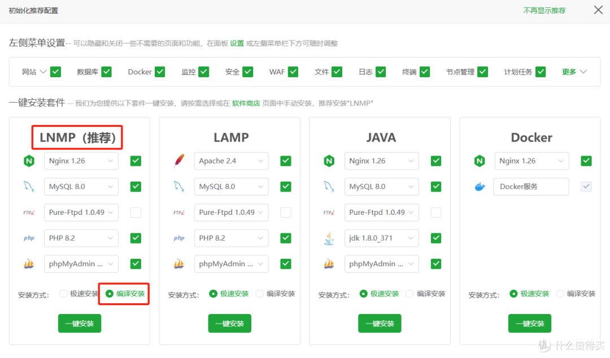Expand the 更多 menu options
Viewport: 610px width, 358px height.
pos(574,72)
